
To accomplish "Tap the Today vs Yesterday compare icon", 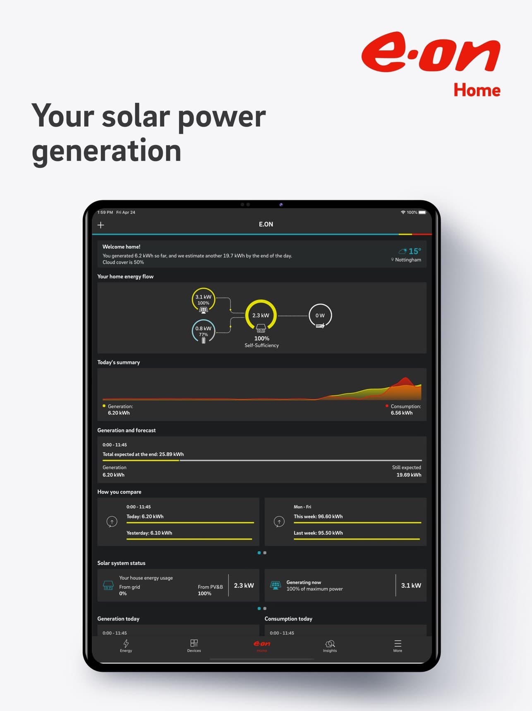I will 112,522.
